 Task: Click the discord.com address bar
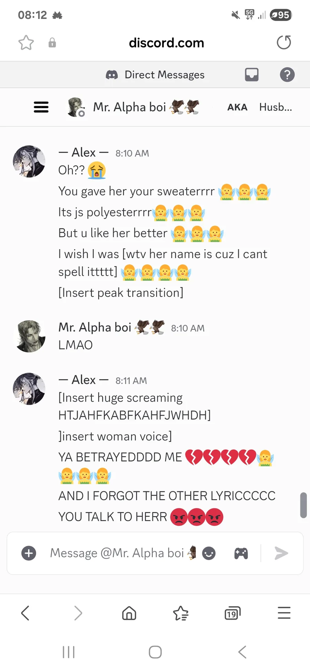[x=166, y=43]
